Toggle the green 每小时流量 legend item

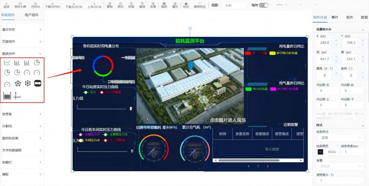coord(256,89)
